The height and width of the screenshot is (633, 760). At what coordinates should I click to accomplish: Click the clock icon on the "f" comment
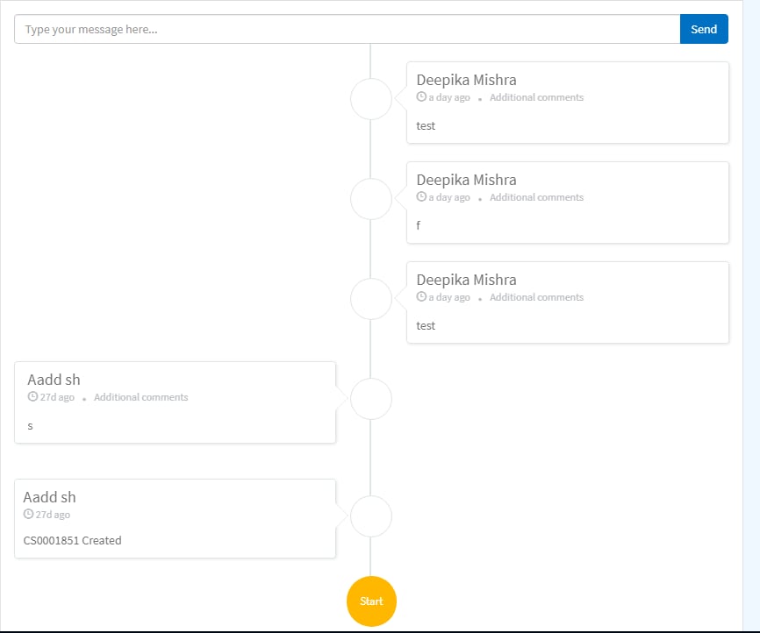point(420,196)
